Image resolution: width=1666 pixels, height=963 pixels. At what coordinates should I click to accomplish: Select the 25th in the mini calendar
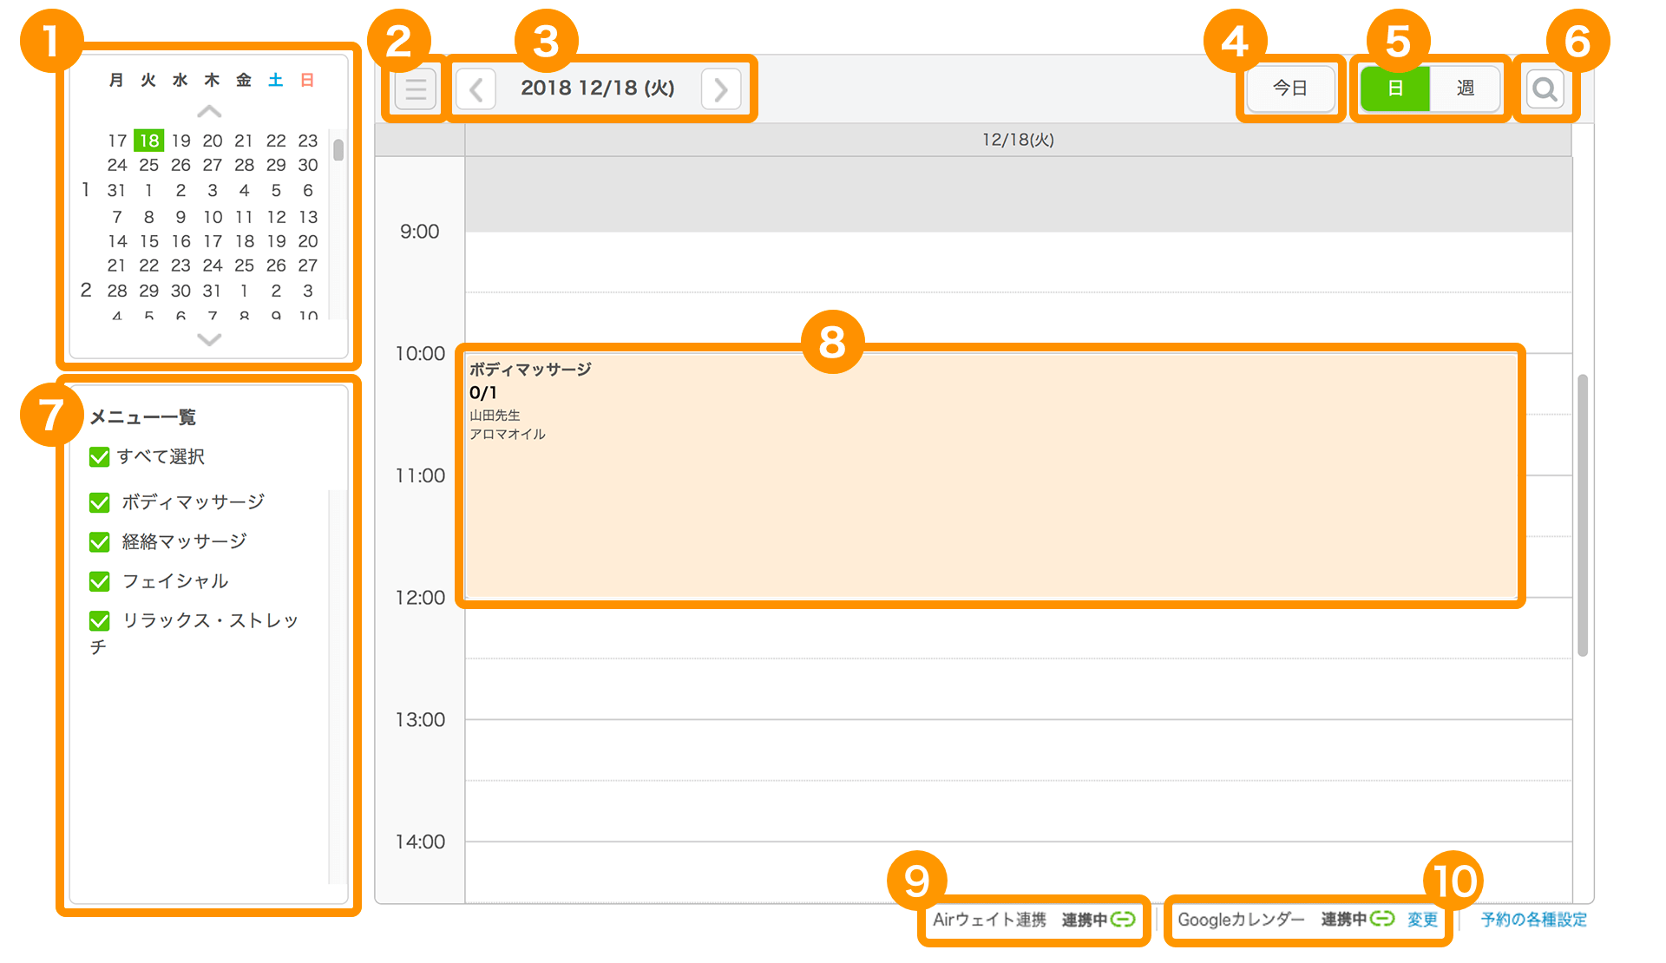[x=149, y=165]
